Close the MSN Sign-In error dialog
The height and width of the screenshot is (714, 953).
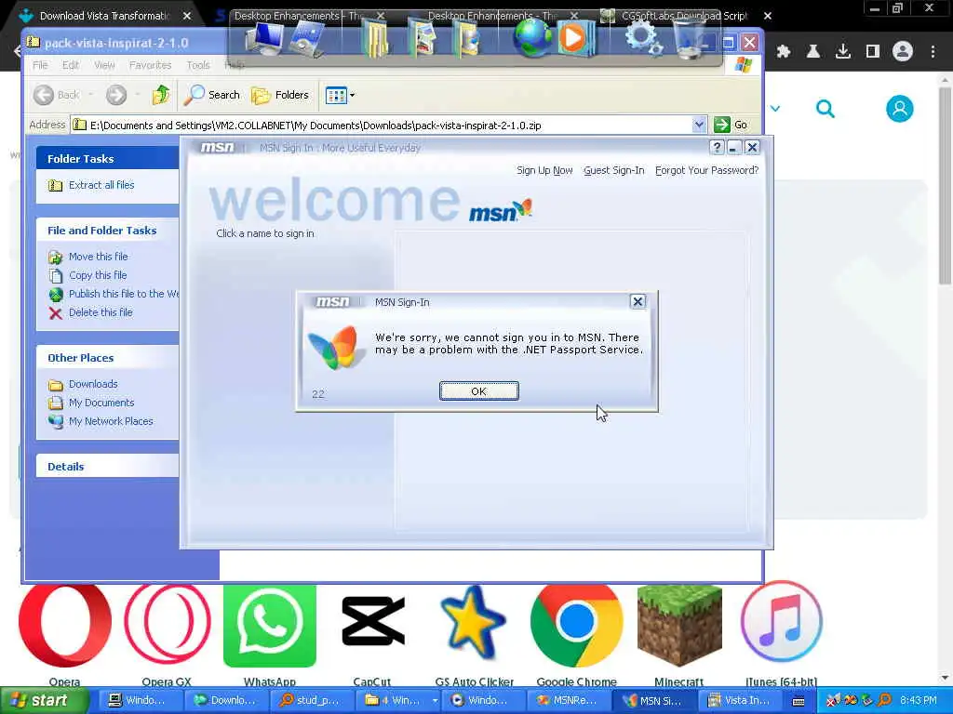[638, 302]
